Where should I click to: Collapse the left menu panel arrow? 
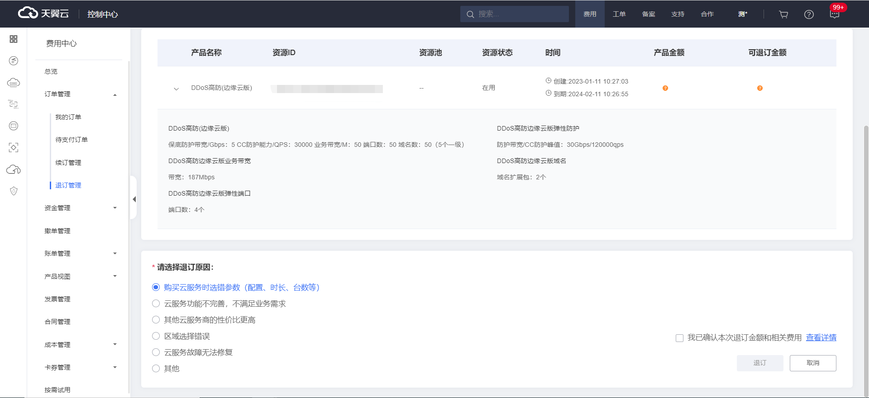tap(134, 199)
